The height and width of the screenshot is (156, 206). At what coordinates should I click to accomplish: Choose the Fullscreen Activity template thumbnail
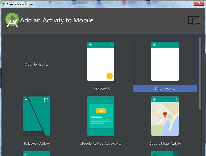37,116
